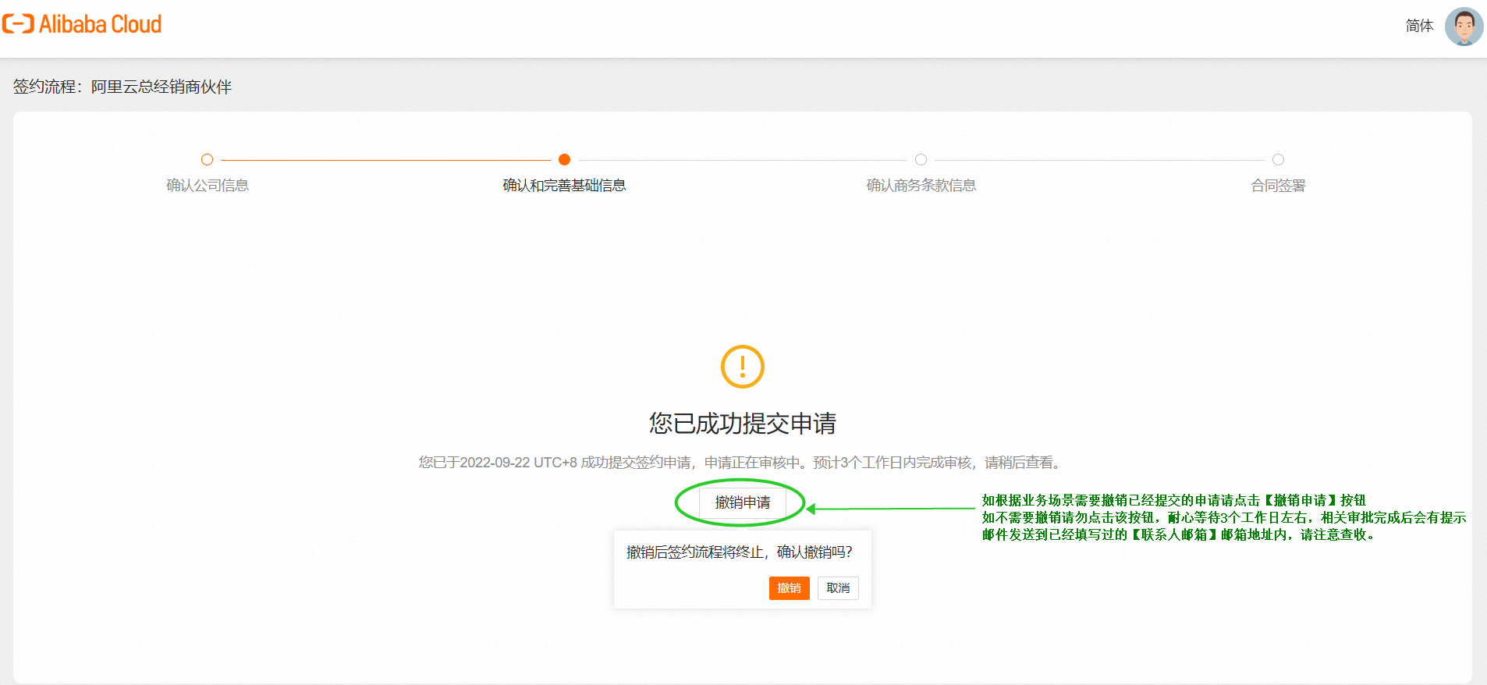Open the user avatar menu

click(1464, 27)
